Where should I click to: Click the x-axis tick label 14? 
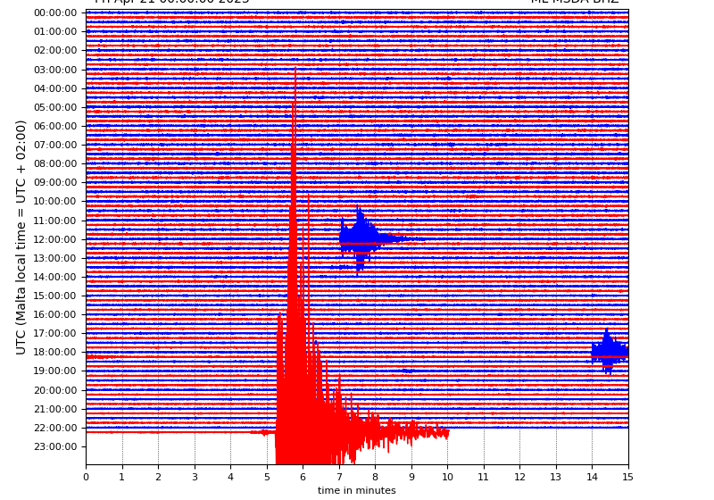coord(592,477)
